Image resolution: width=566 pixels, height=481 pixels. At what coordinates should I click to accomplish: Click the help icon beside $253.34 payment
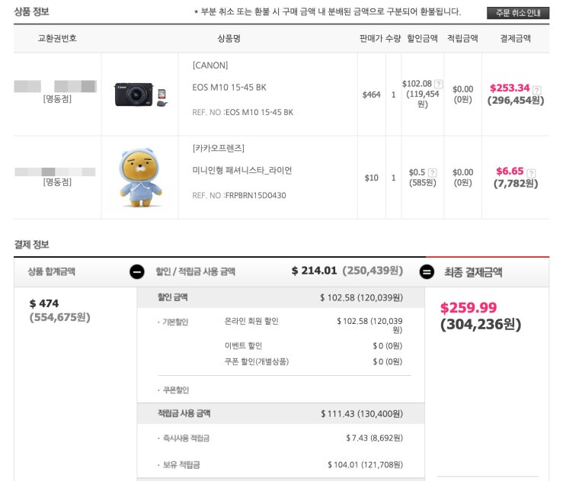[537, 89]
